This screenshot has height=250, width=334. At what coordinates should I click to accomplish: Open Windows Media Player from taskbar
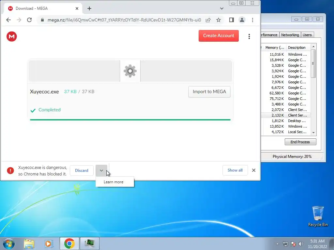point(49,243)
